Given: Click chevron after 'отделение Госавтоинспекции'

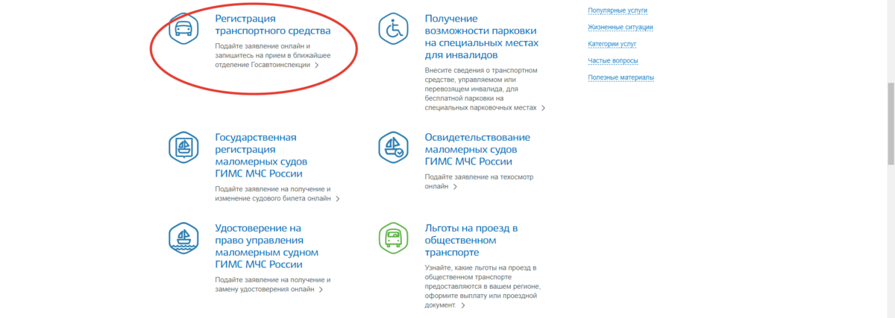Looking at the screenshot, I should [317, 66].
